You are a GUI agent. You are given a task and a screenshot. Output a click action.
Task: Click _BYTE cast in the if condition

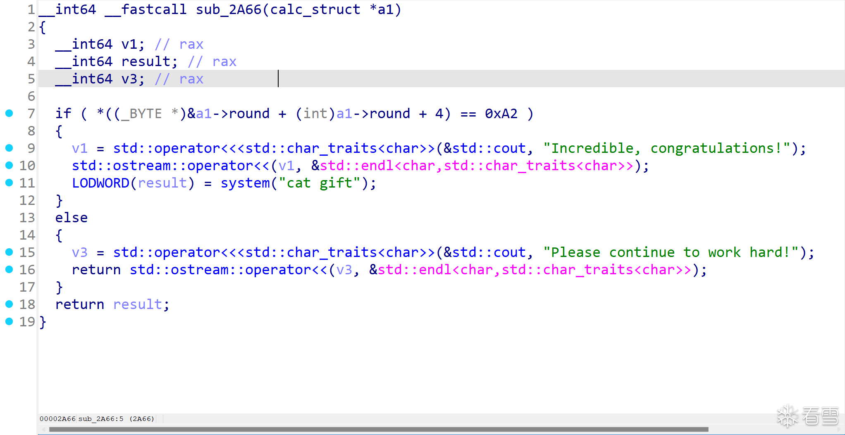click(141, 113)
